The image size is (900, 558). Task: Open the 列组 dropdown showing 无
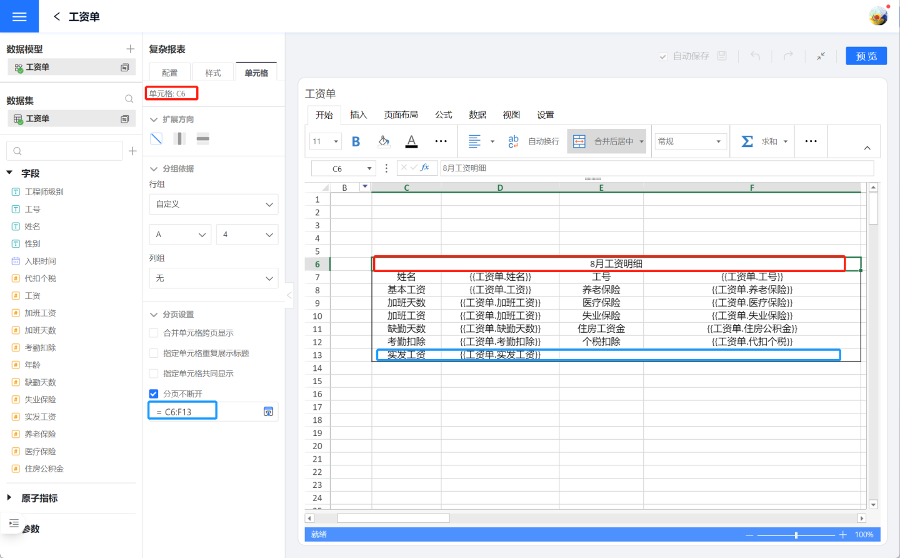(x=213, y=278)
